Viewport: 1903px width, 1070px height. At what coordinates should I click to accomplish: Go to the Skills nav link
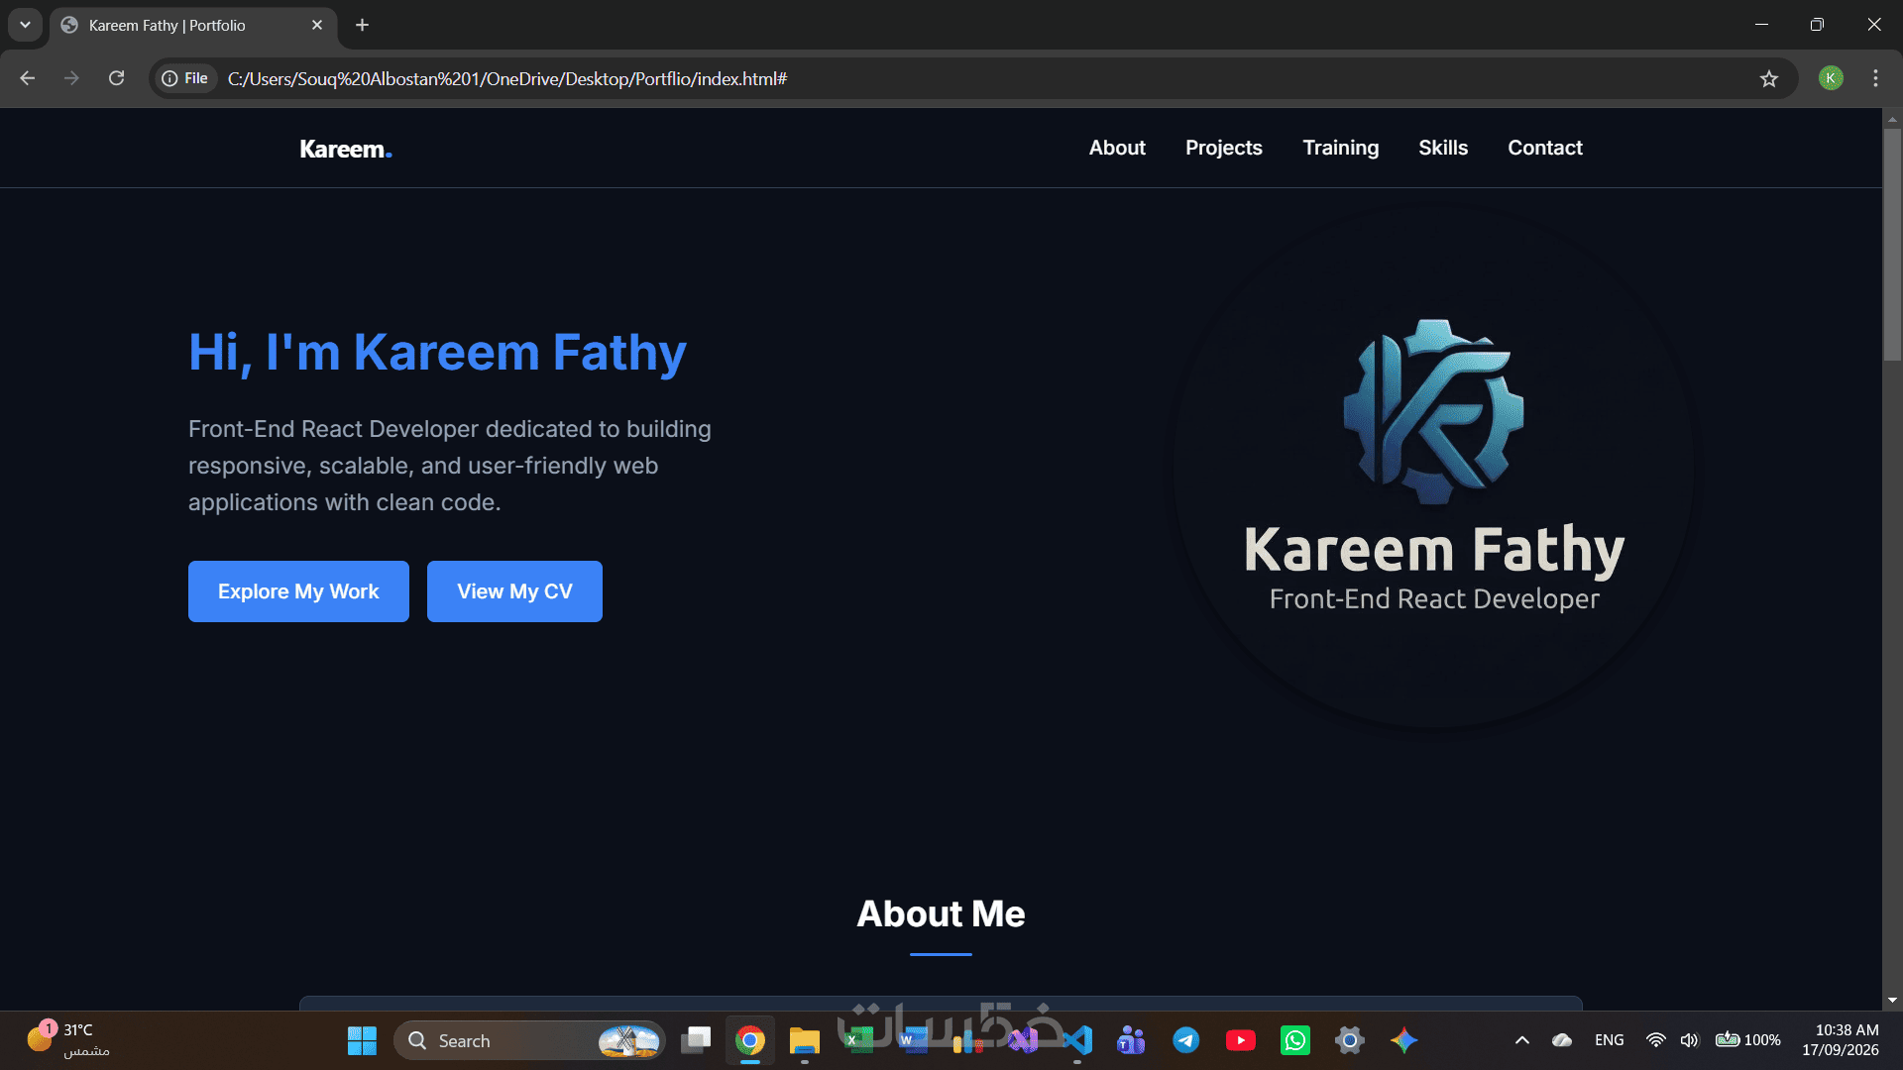click(1443, 148)
